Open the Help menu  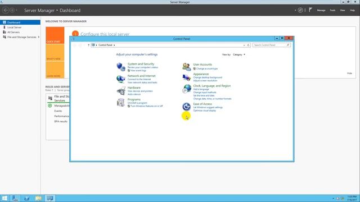(x=352, y=10)
